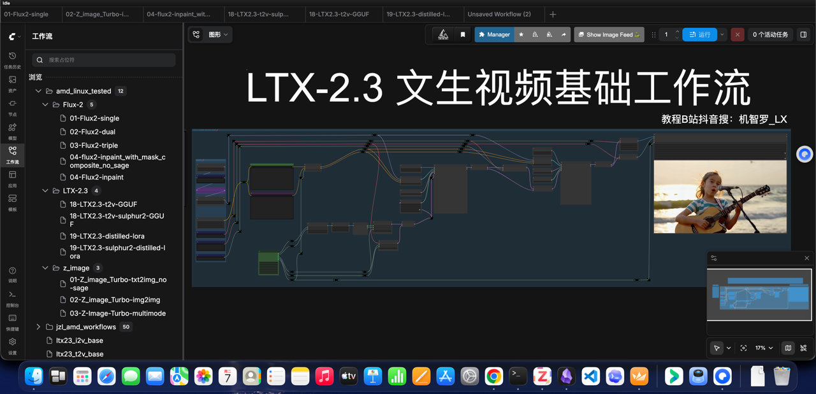Screen dimensions: 816x394
Task: Click the workflow search input field
Action: pos(104,60)
